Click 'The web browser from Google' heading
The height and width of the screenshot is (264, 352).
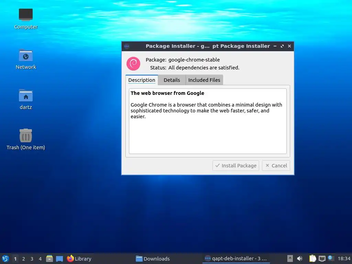tap(167, 93)
